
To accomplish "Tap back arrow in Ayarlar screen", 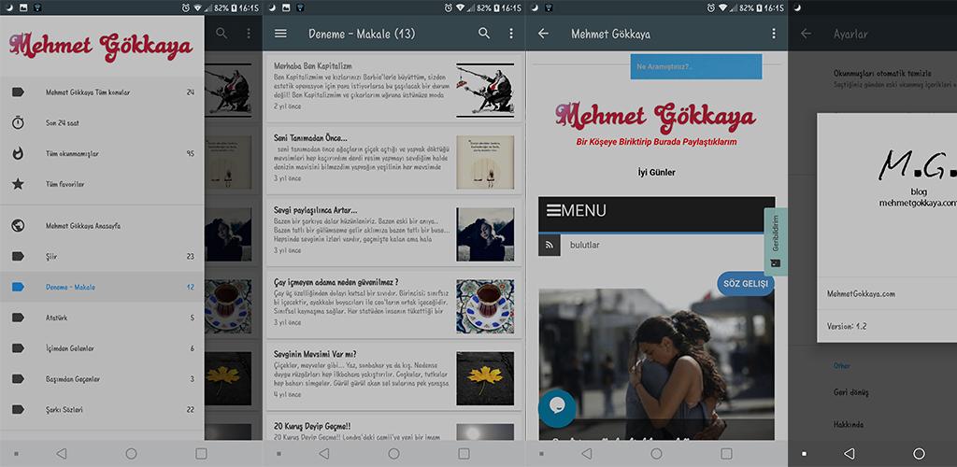I will (807, 34).
